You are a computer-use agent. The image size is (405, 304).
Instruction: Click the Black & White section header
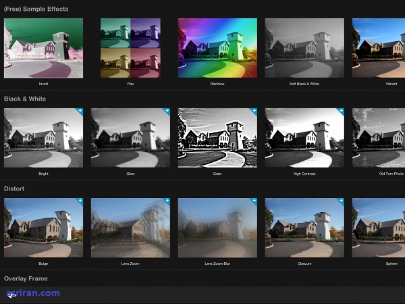pos(26,99)
